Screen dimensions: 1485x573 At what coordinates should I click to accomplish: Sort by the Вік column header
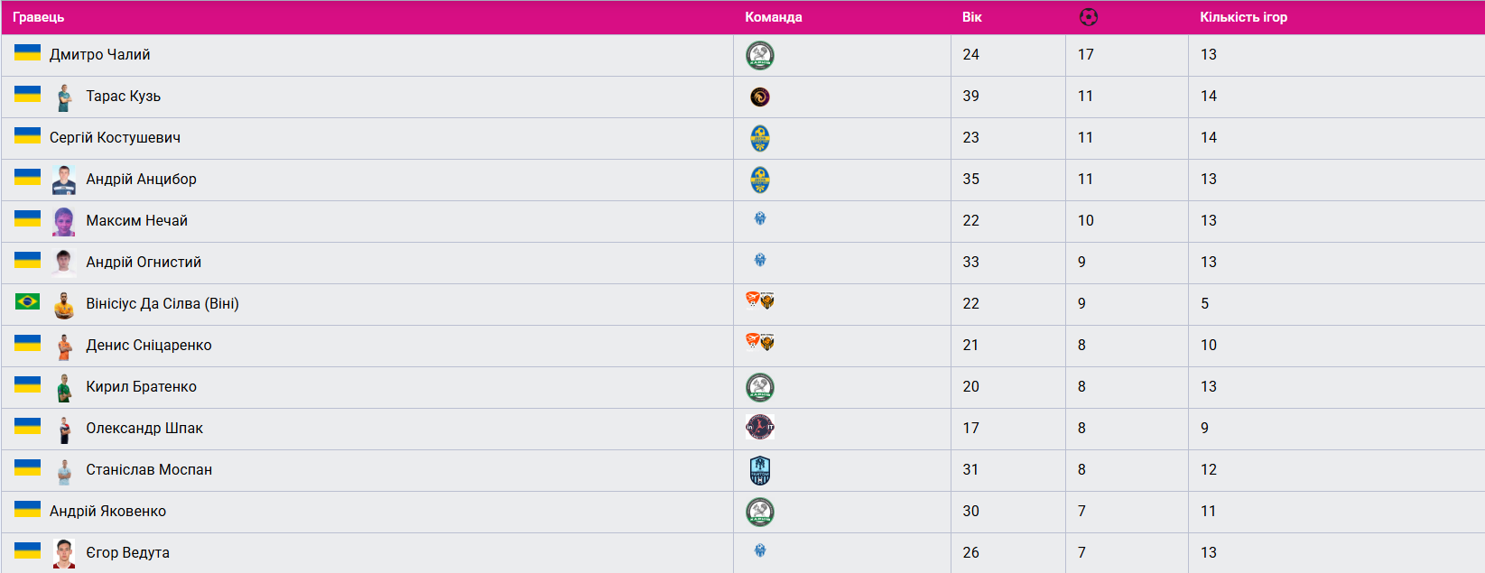(971, 17)
